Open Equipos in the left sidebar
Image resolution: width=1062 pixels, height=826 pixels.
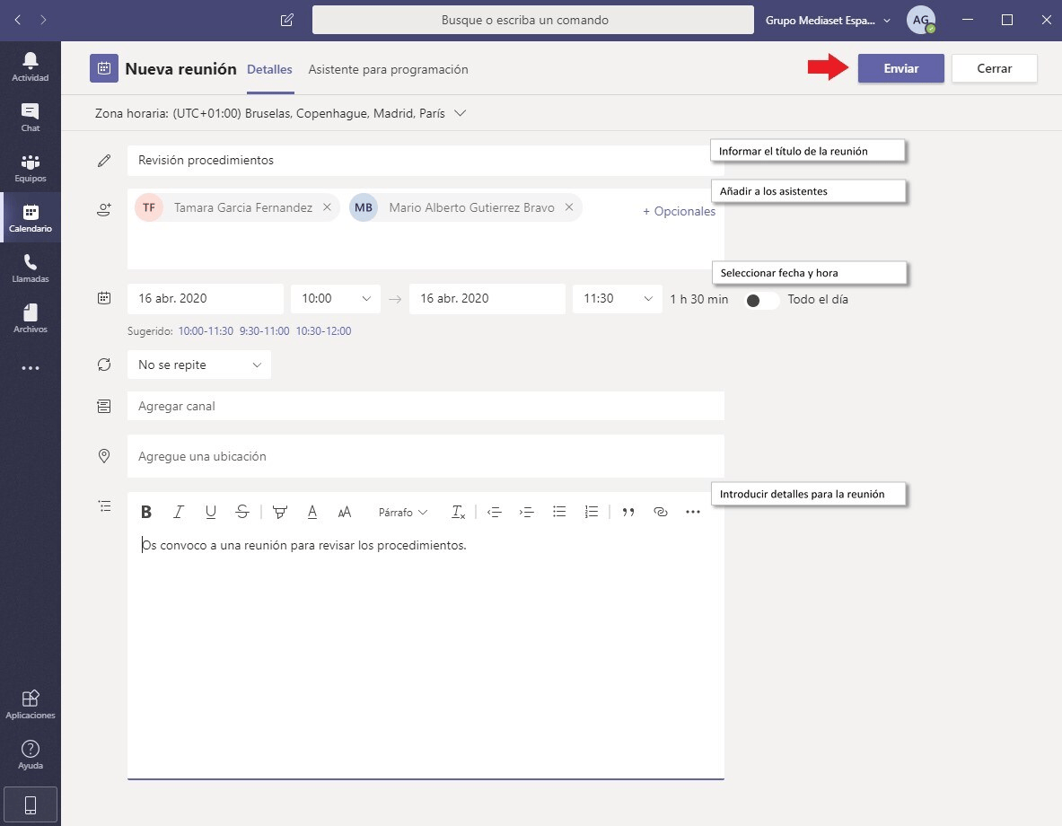[x=31, y=168]
